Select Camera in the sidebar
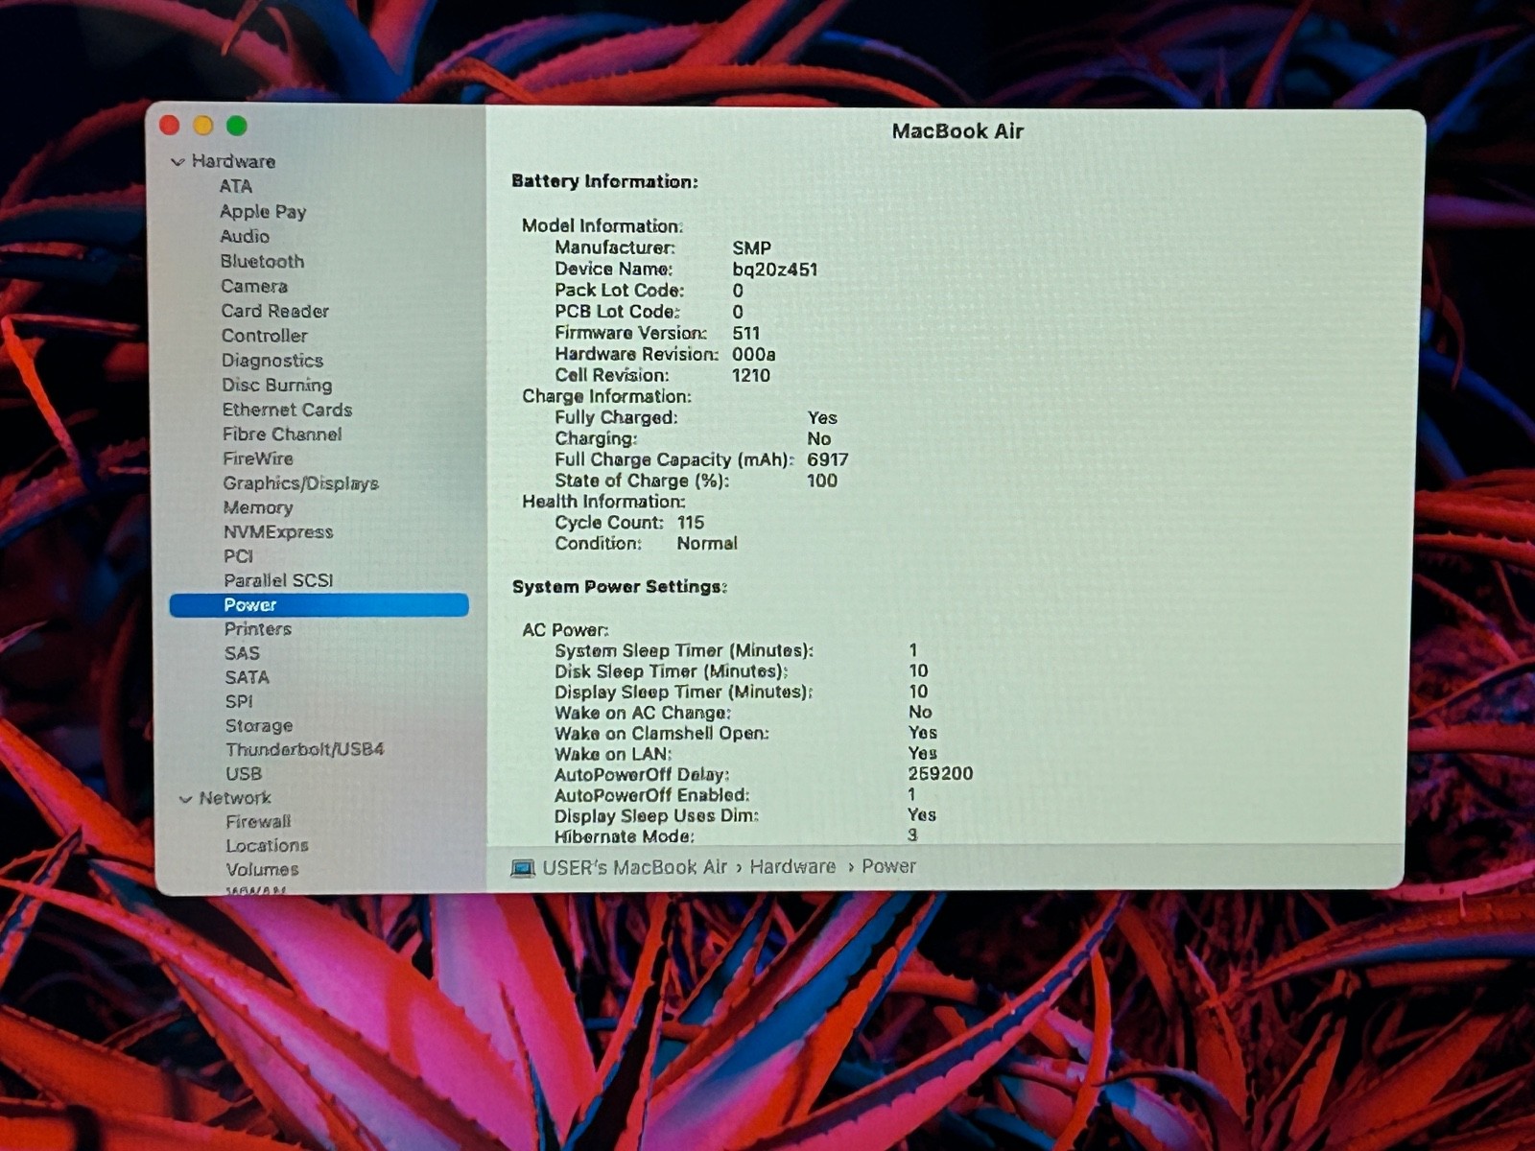Viewport: 1535px width, 1151px height. [x=254, y=286]
